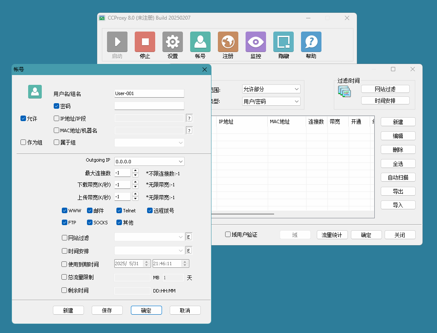Click the 取消 button
This screenshot has height=333, width=437.
(185, 310)
